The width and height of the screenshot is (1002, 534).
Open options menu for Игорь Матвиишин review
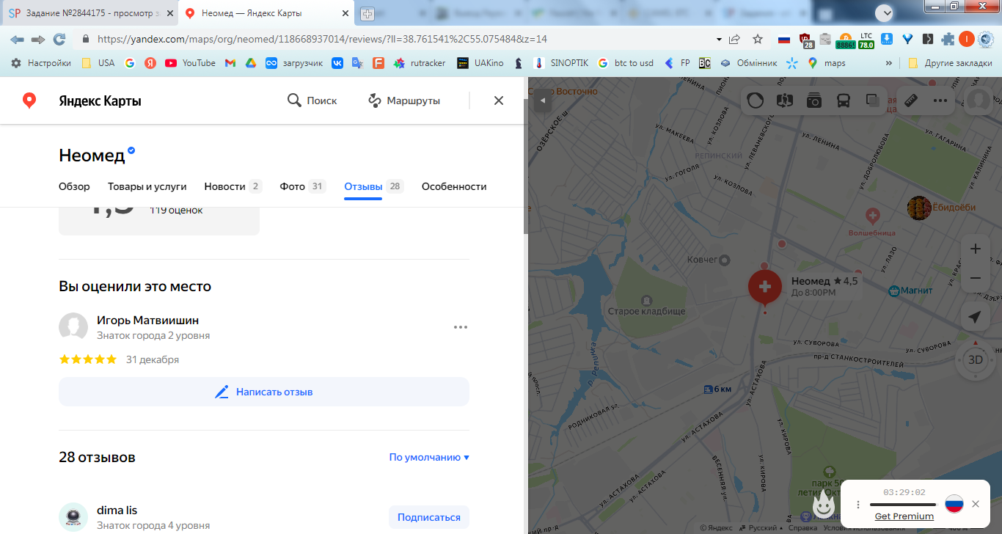[461, 327]
